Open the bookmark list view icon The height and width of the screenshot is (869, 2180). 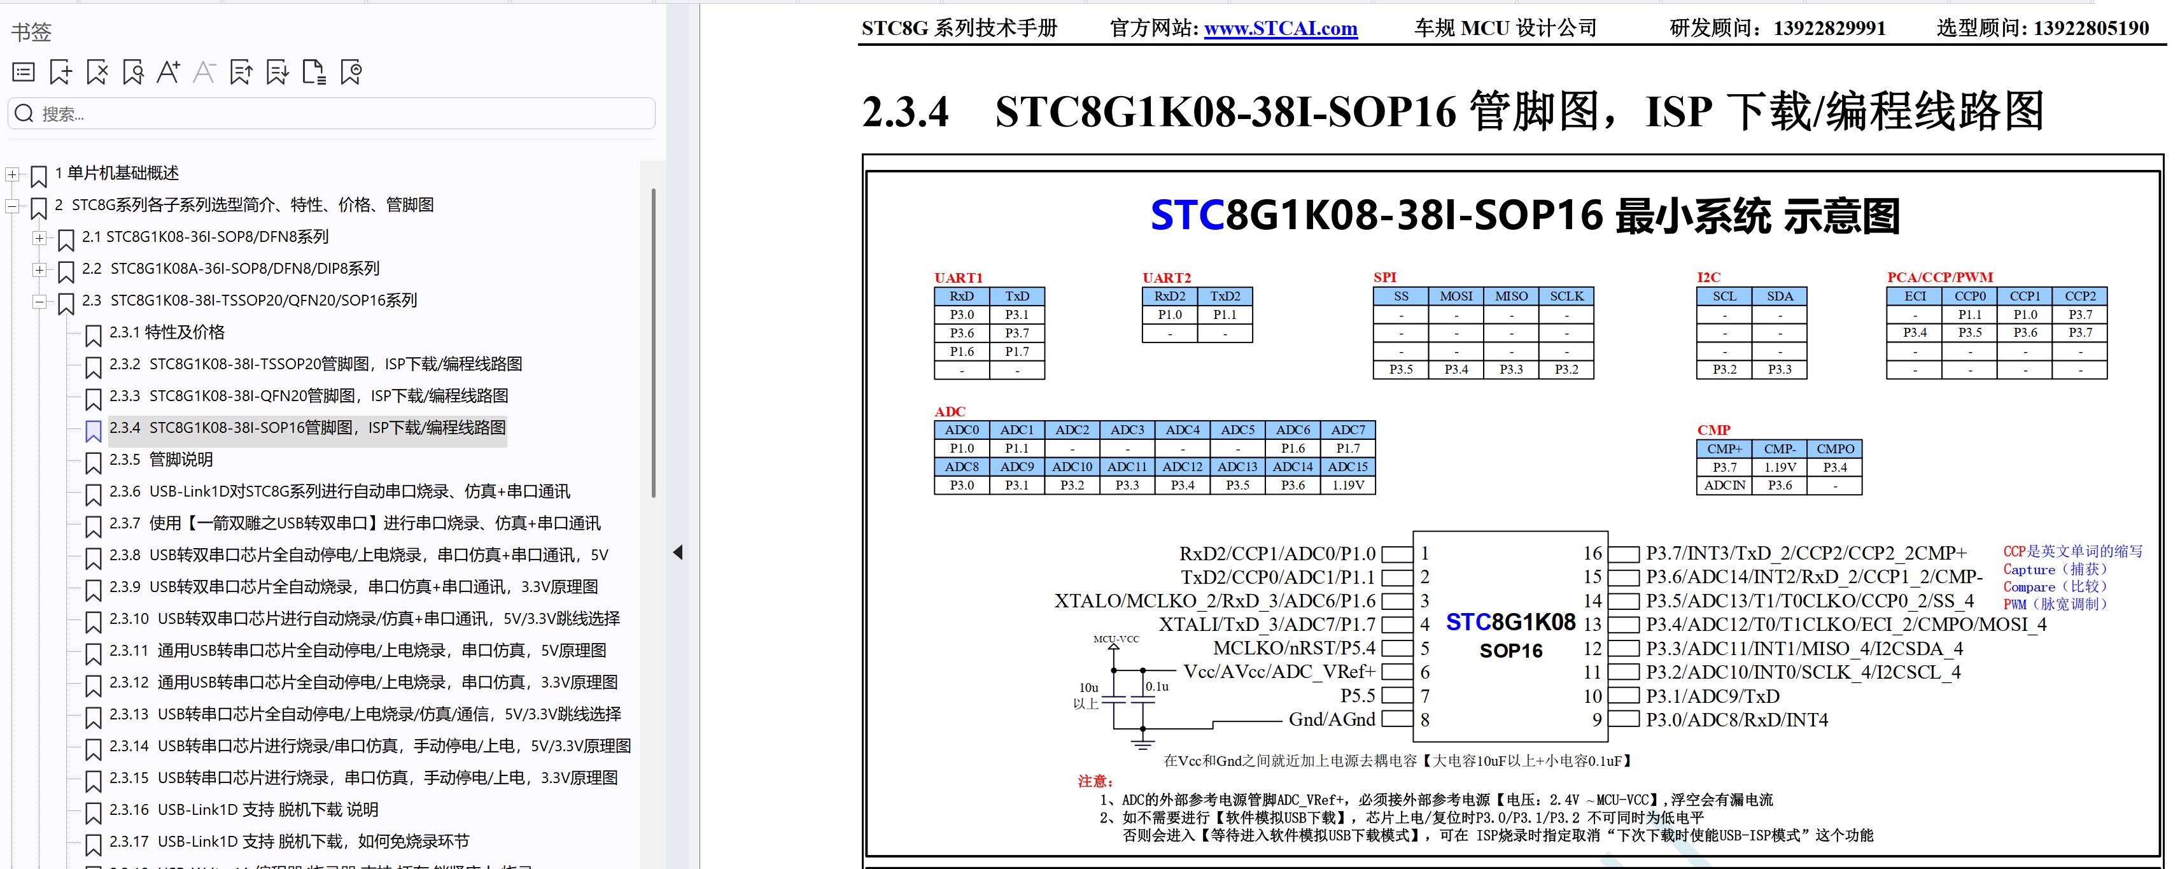point(23,72)
